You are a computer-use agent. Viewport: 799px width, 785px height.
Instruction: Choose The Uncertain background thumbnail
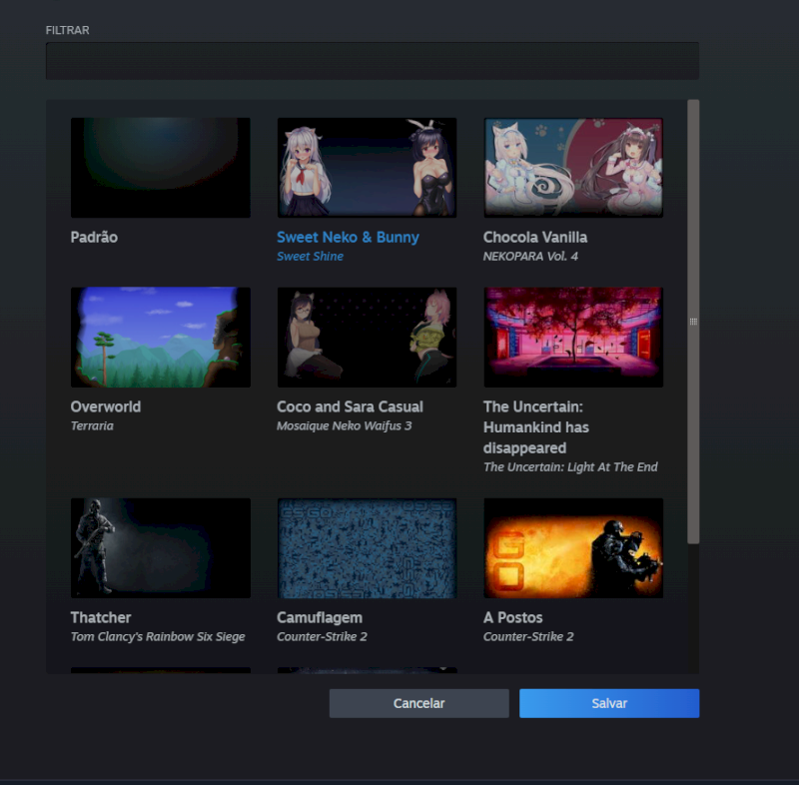click(573, 338)
